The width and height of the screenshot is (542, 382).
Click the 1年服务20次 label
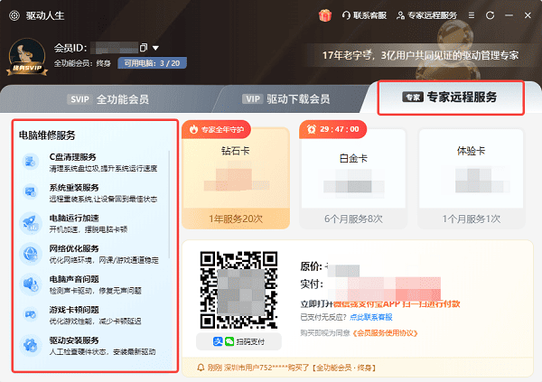(236, 219)
